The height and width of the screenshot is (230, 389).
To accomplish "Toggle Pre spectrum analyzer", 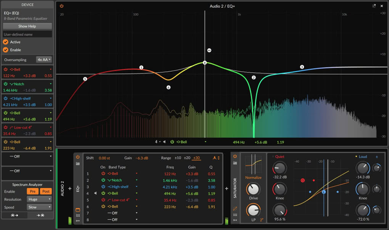I will click(33, 191).
